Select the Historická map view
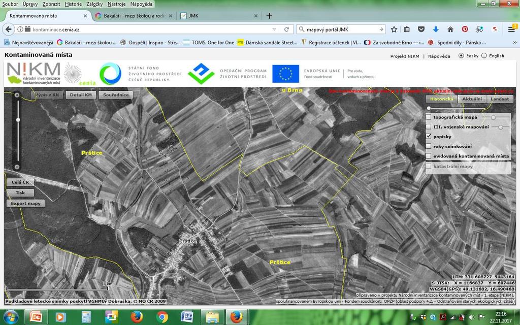Screen dimensions: 520x325 tap(441, 99)
